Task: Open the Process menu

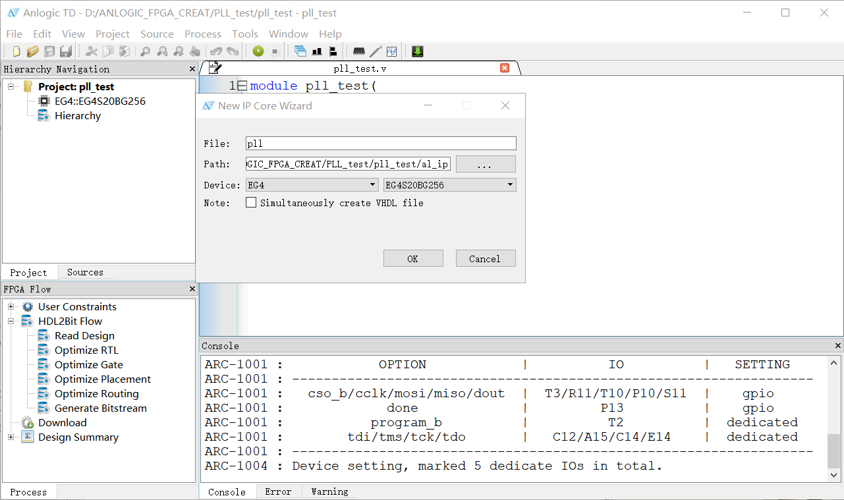Action: coord(203,34)
